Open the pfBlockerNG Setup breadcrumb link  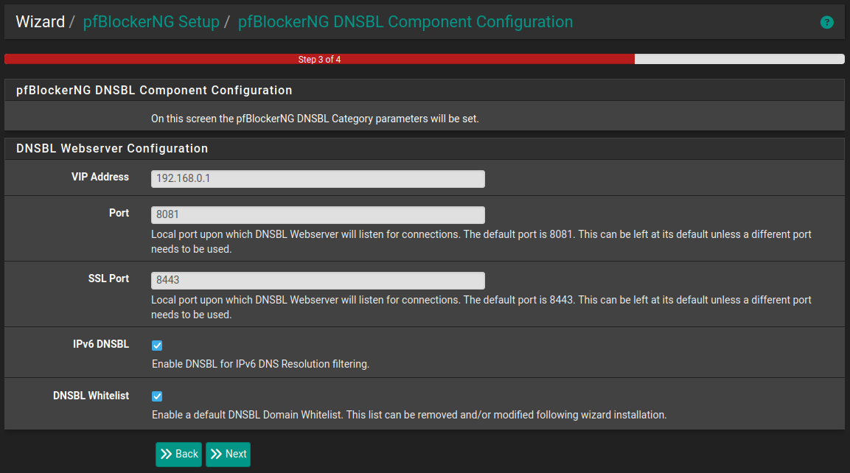[151, 21]
